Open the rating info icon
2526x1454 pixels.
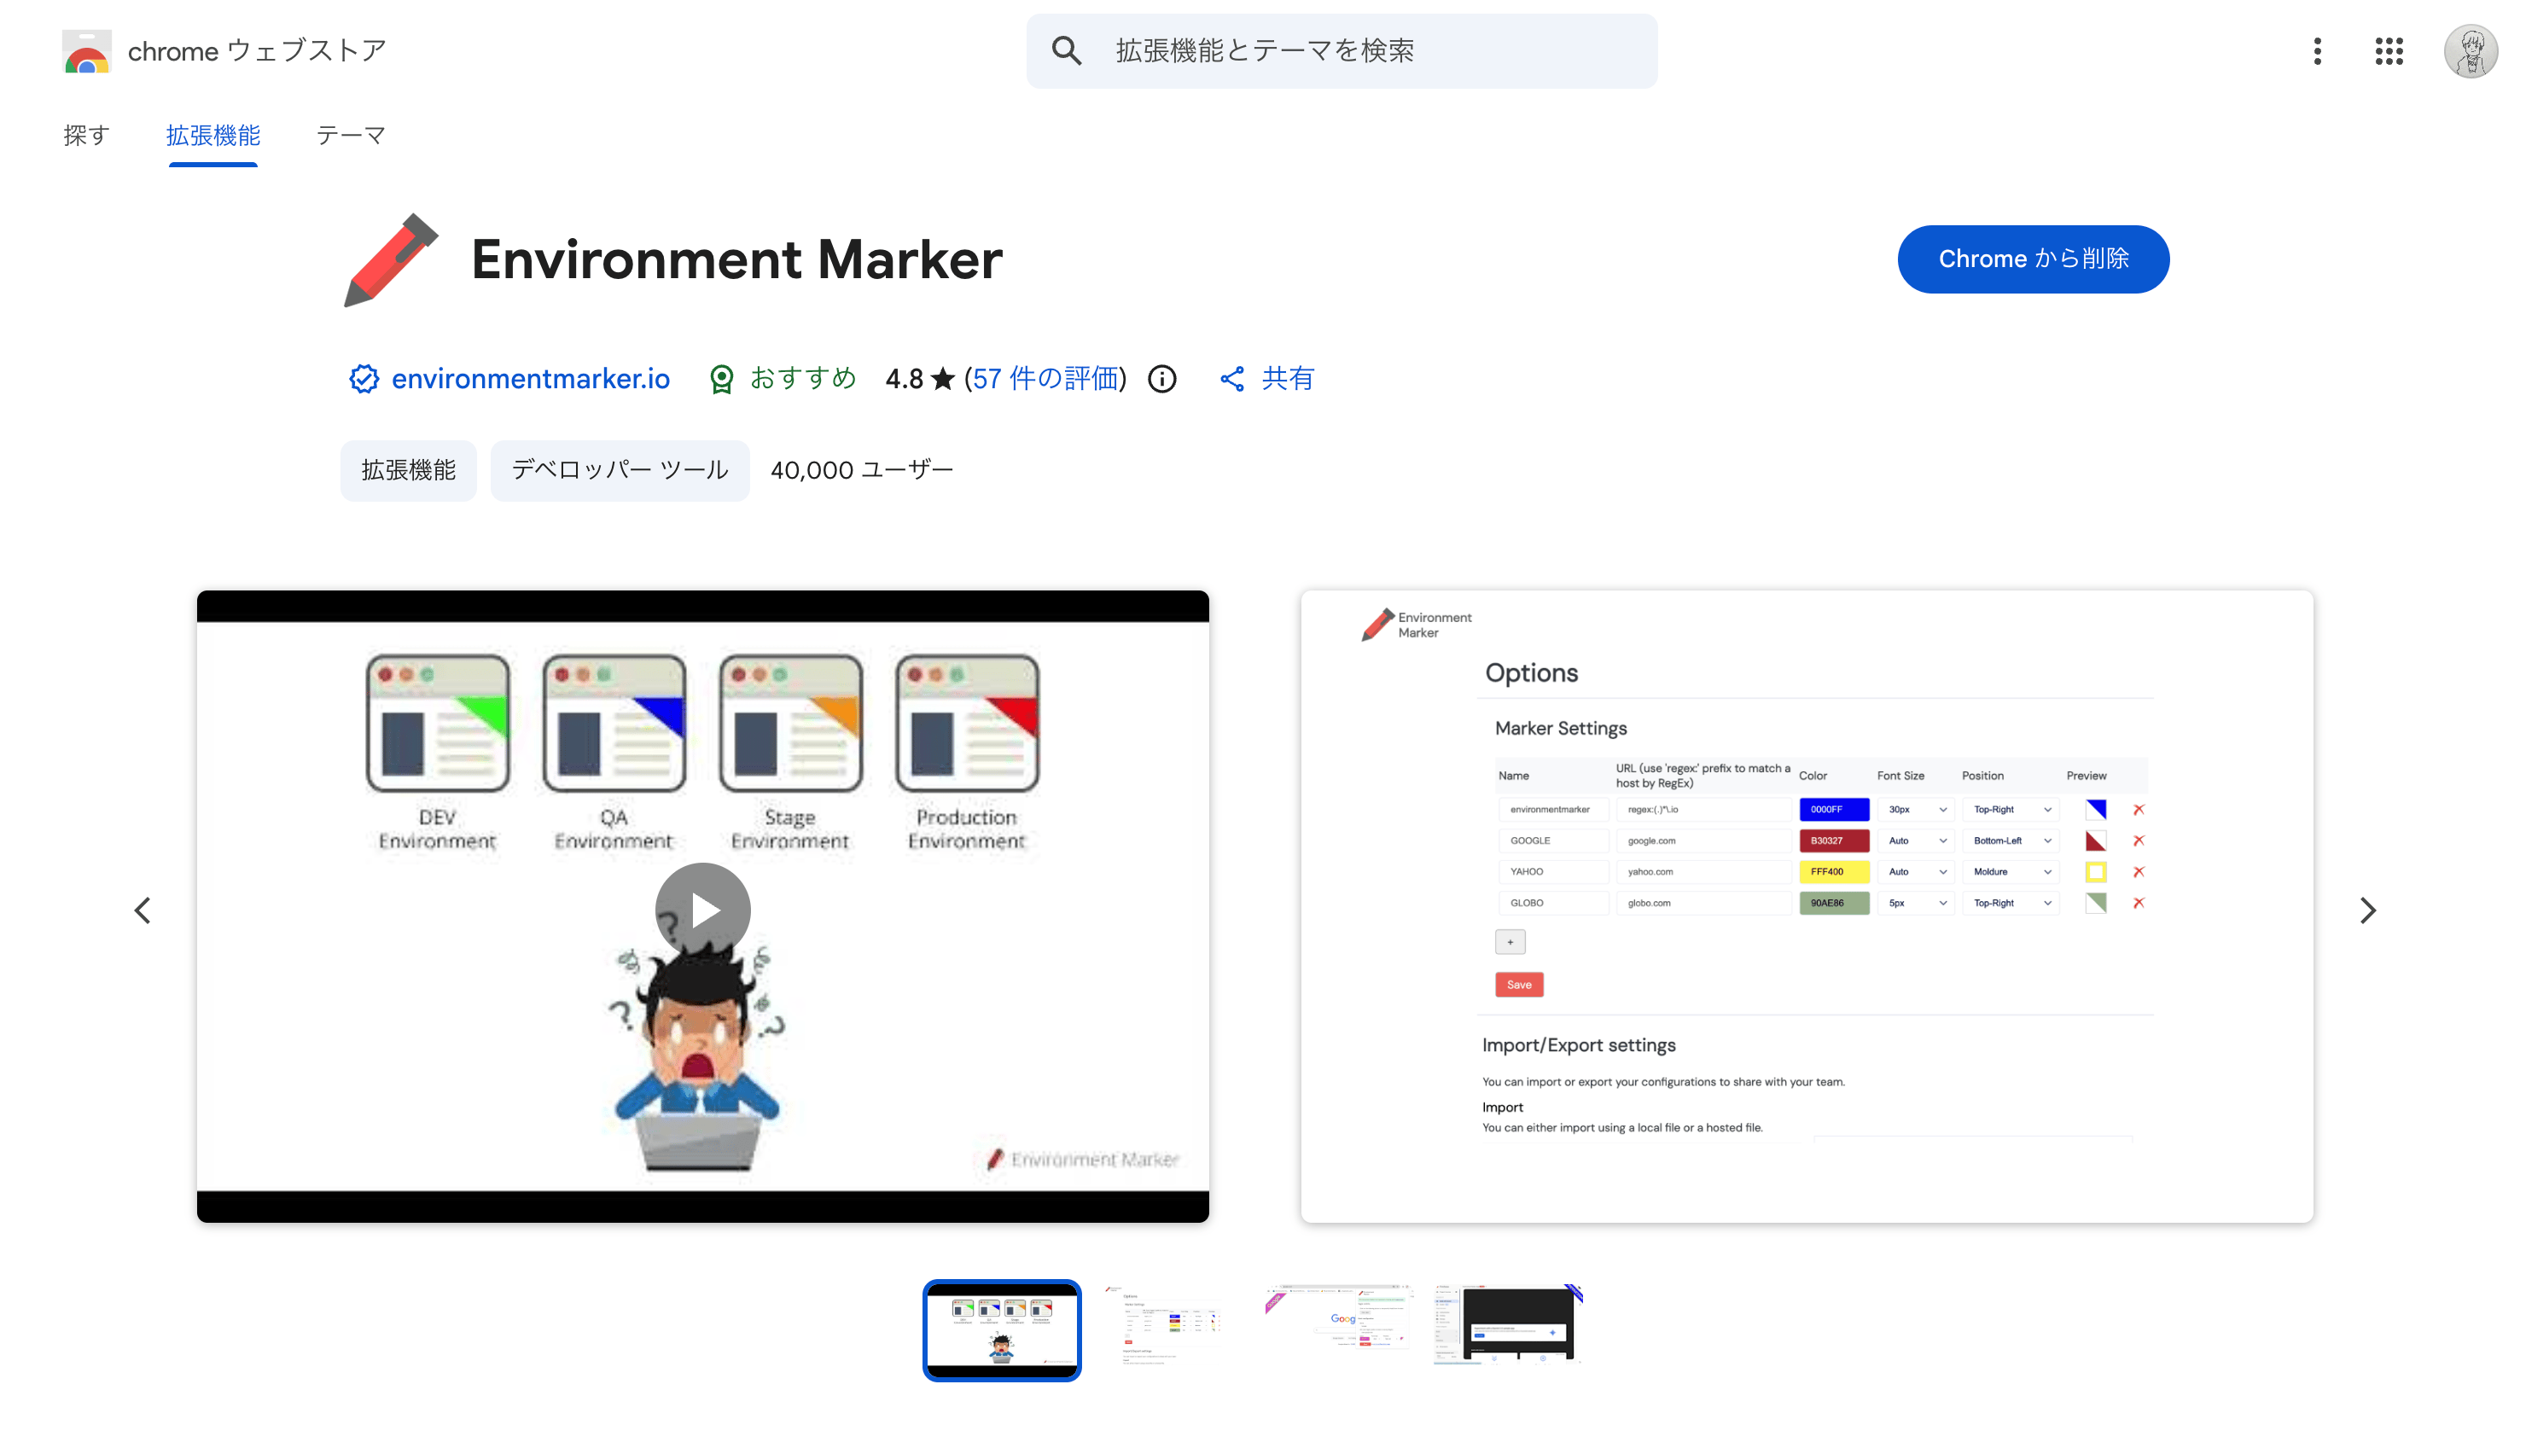pyautogui.click(x=1161, y=379)
